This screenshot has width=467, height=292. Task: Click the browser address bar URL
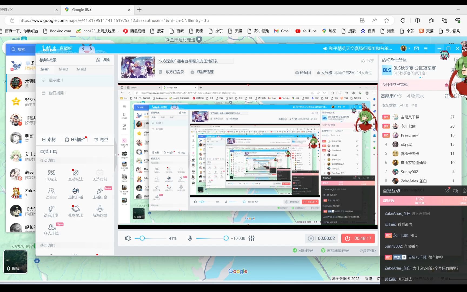[x=114, y=20]
